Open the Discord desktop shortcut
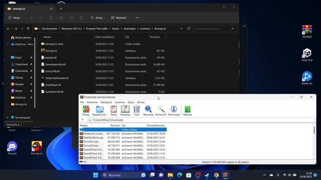 [12, 148]
